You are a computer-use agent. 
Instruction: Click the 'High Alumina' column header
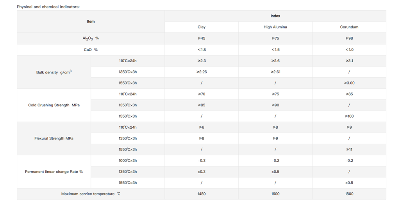[275, 27]
